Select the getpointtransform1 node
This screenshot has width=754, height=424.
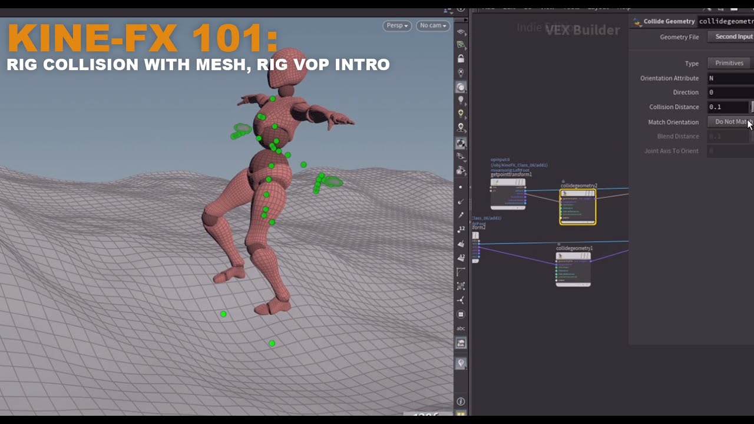pyautogui.click(x=508, y=194)
